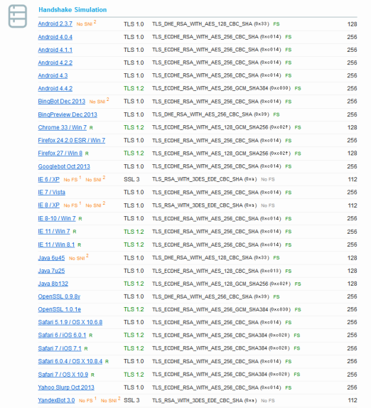Open the Android 4.2.2 client link
Screen dimensions: 371x408
55,63
